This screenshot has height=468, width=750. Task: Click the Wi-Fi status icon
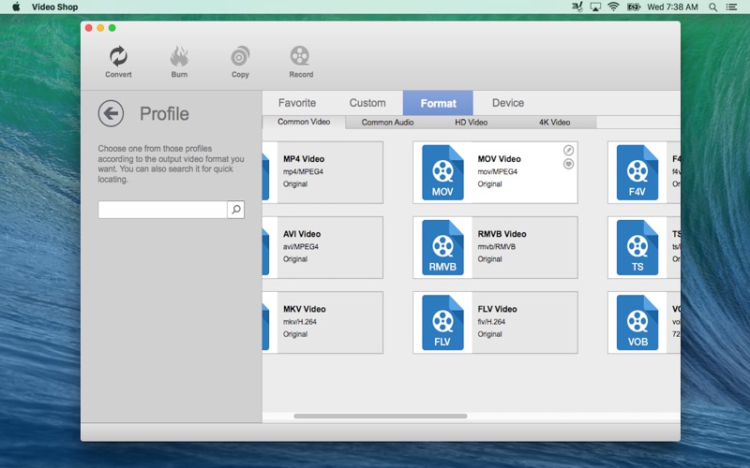pos(614,7)
